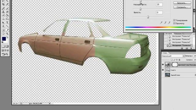Select the Слой 1 layer thumbnail
The width and height of the screenshot is (196, 110).
[x=168, y=70]
